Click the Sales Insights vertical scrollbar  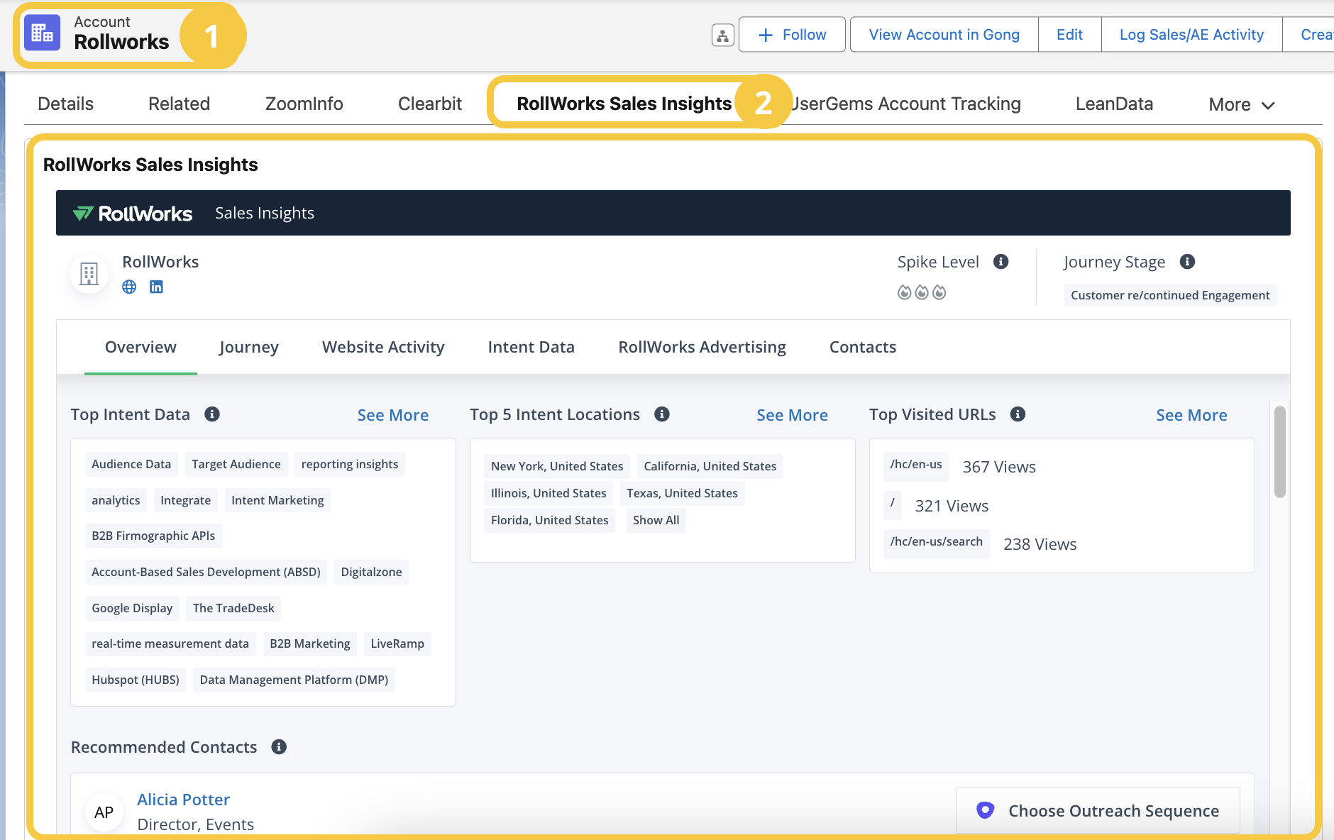(1279, 452)
